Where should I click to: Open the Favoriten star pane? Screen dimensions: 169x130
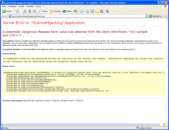coord(55,11)
